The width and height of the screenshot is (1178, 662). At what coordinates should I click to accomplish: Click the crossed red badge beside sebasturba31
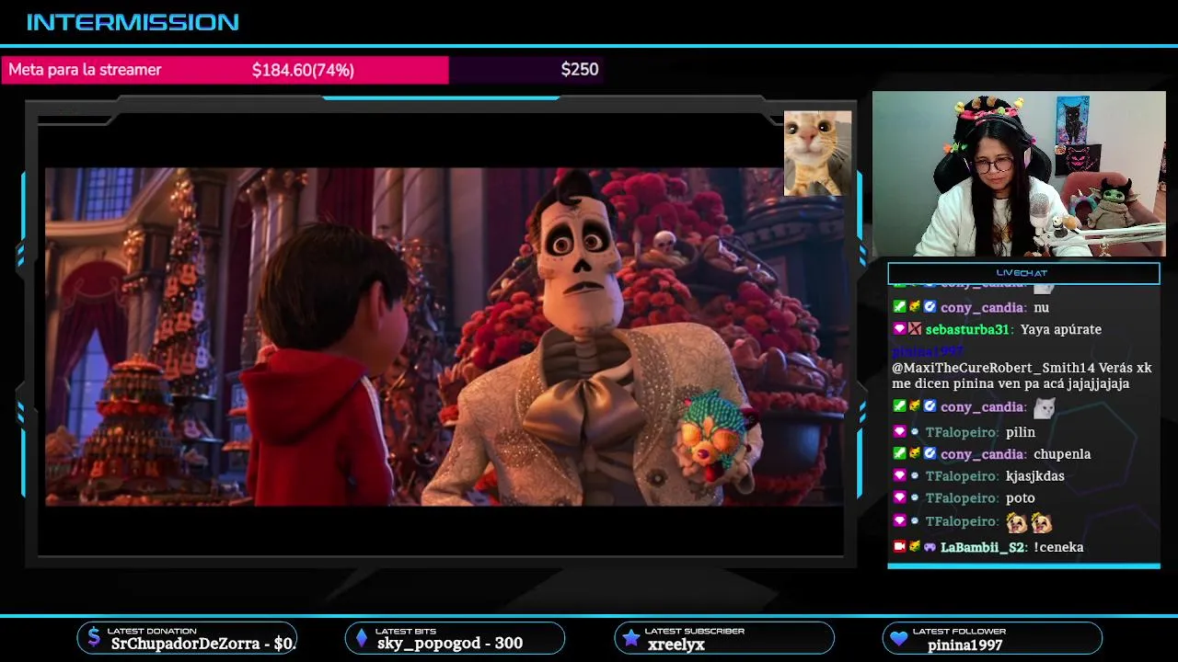point(915,329)
